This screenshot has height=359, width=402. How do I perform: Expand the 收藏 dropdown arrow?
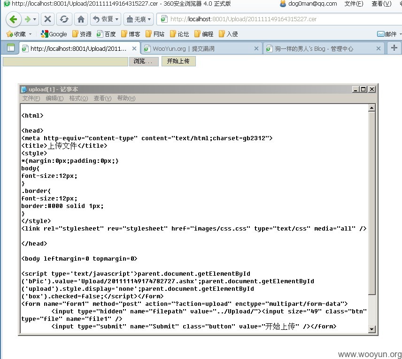point(30,34)
